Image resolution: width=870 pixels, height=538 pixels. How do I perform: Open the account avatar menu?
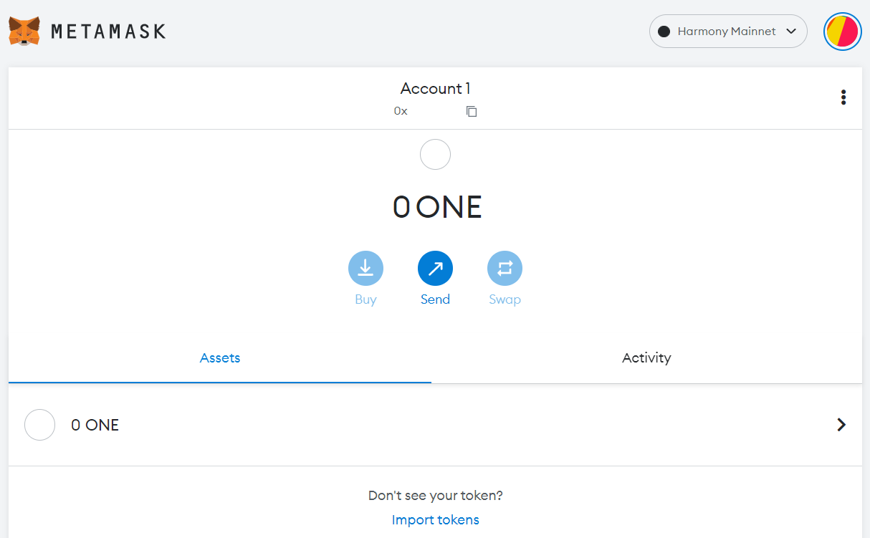point(843,32)
